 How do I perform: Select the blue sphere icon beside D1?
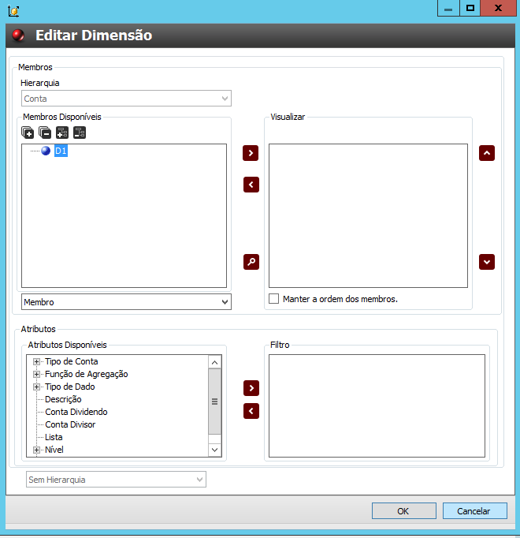[x=46, y=151]
